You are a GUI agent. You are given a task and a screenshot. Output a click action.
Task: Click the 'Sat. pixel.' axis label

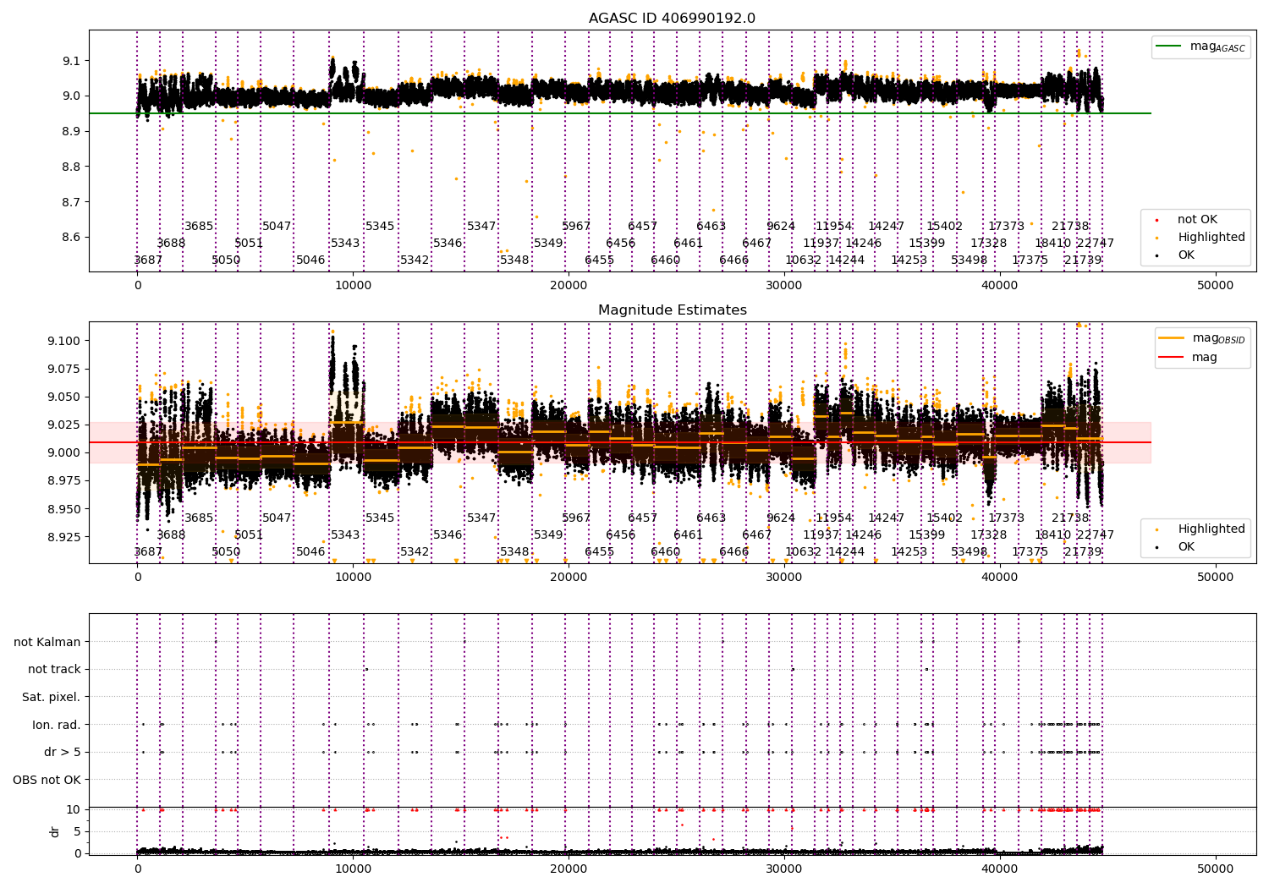[51, 698]
